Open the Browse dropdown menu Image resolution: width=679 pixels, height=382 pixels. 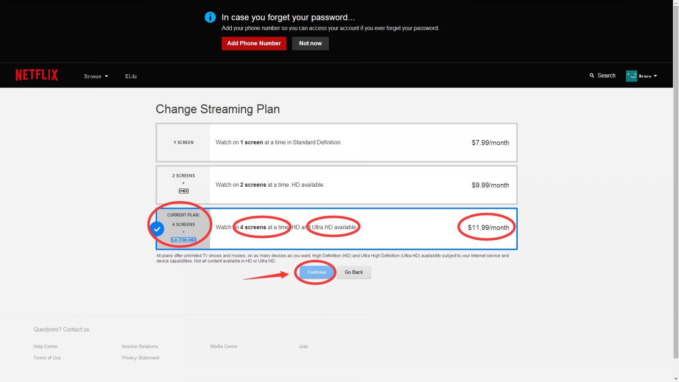tap(96, 76)
